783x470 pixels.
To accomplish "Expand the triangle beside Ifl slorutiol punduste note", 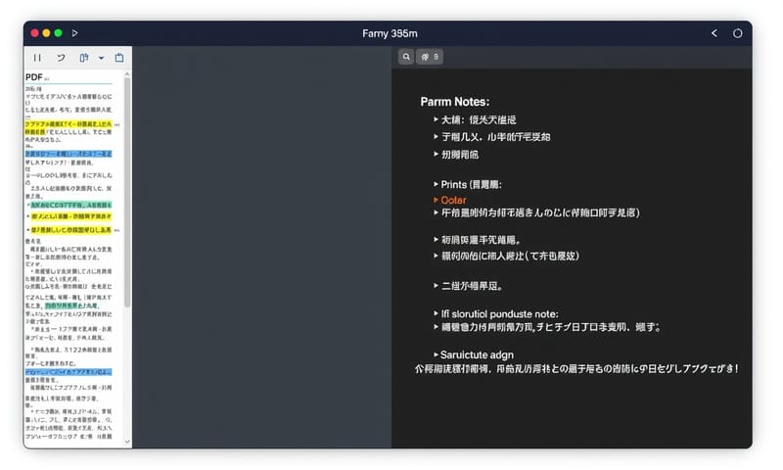I will (x=436, y=313).
